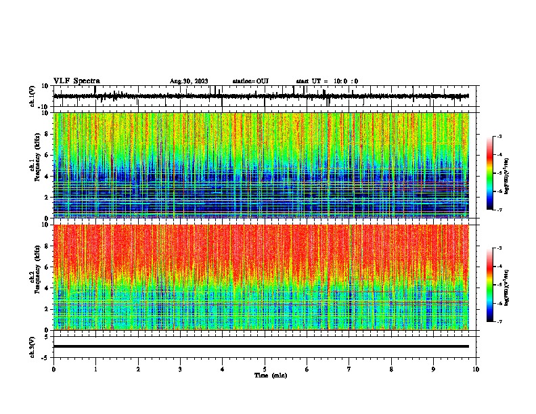Viewport: 536px width, 414px height.
Task: Click time axis tick label "7"
Action: (349, 369)
